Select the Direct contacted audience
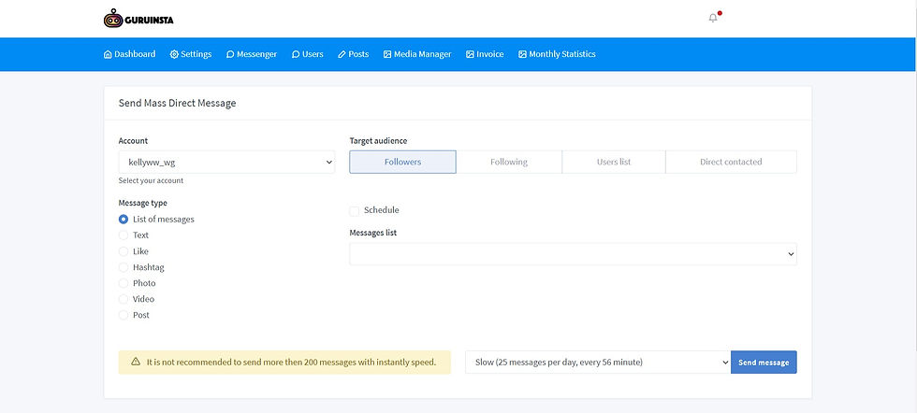This screenshot has height=413, width=917. click(x=731, y=162)
